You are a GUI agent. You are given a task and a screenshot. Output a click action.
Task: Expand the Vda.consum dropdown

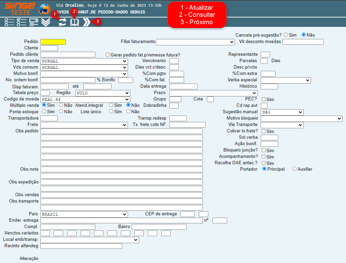[x=84, y=68]
